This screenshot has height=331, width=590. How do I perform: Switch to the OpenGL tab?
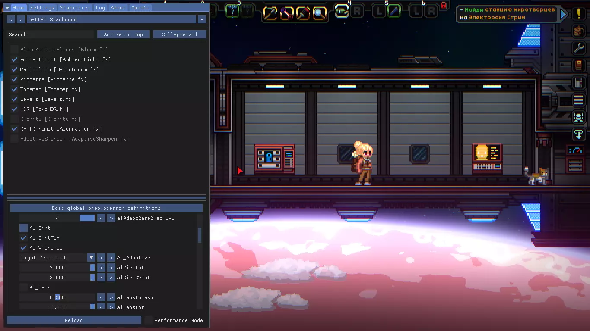pos(140,8)
